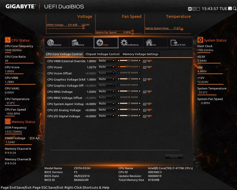
Task: Open the CPU I/O Digital Voltage dropdown
Action: (107, 116)
